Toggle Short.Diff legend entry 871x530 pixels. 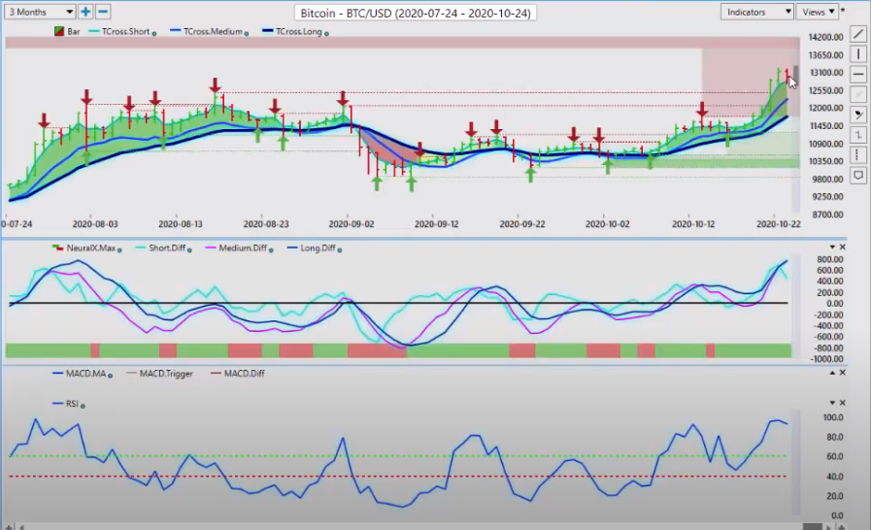click(160, 248)
